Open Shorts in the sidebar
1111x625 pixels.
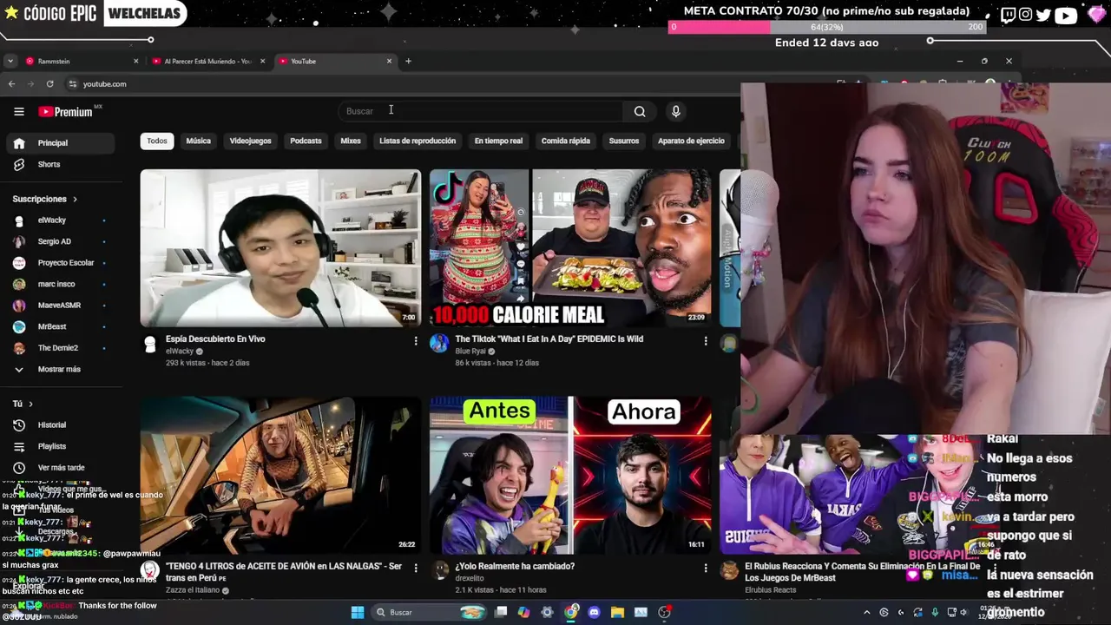pos(60,164)
